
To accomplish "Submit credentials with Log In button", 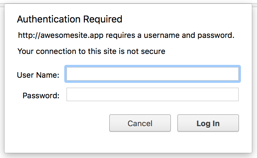I will 208,123.
